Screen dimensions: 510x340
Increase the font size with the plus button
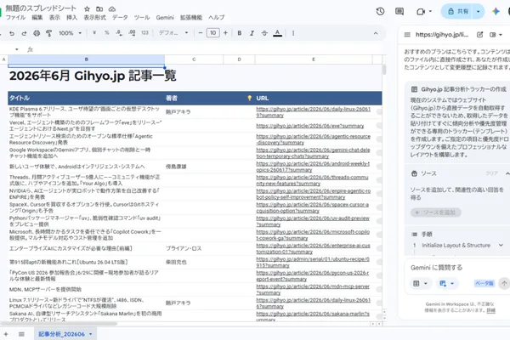tap(225, 33)
